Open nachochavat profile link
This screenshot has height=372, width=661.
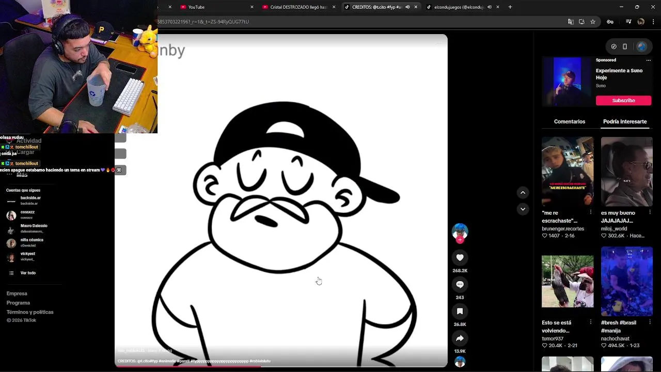click(x=615, y=338)
